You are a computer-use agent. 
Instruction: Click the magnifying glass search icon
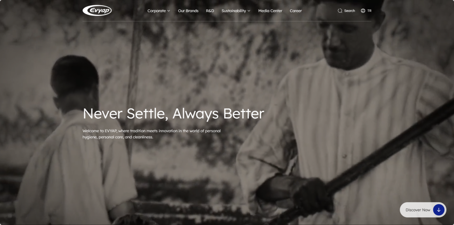tap(340, 11)
